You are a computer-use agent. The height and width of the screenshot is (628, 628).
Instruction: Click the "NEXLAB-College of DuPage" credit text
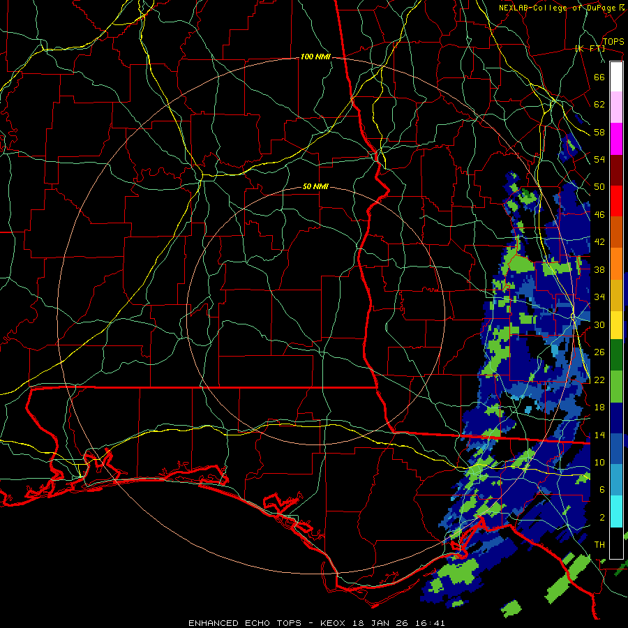(557, 8)
